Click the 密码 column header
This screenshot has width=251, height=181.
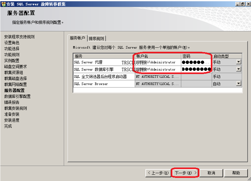click(x=196, y=56)
